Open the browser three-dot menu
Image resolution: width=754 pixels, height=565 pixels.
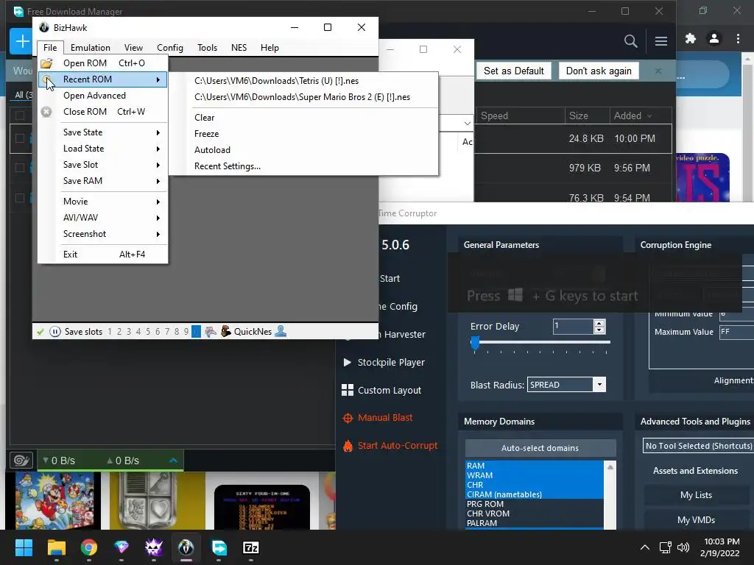click(738, 38)
